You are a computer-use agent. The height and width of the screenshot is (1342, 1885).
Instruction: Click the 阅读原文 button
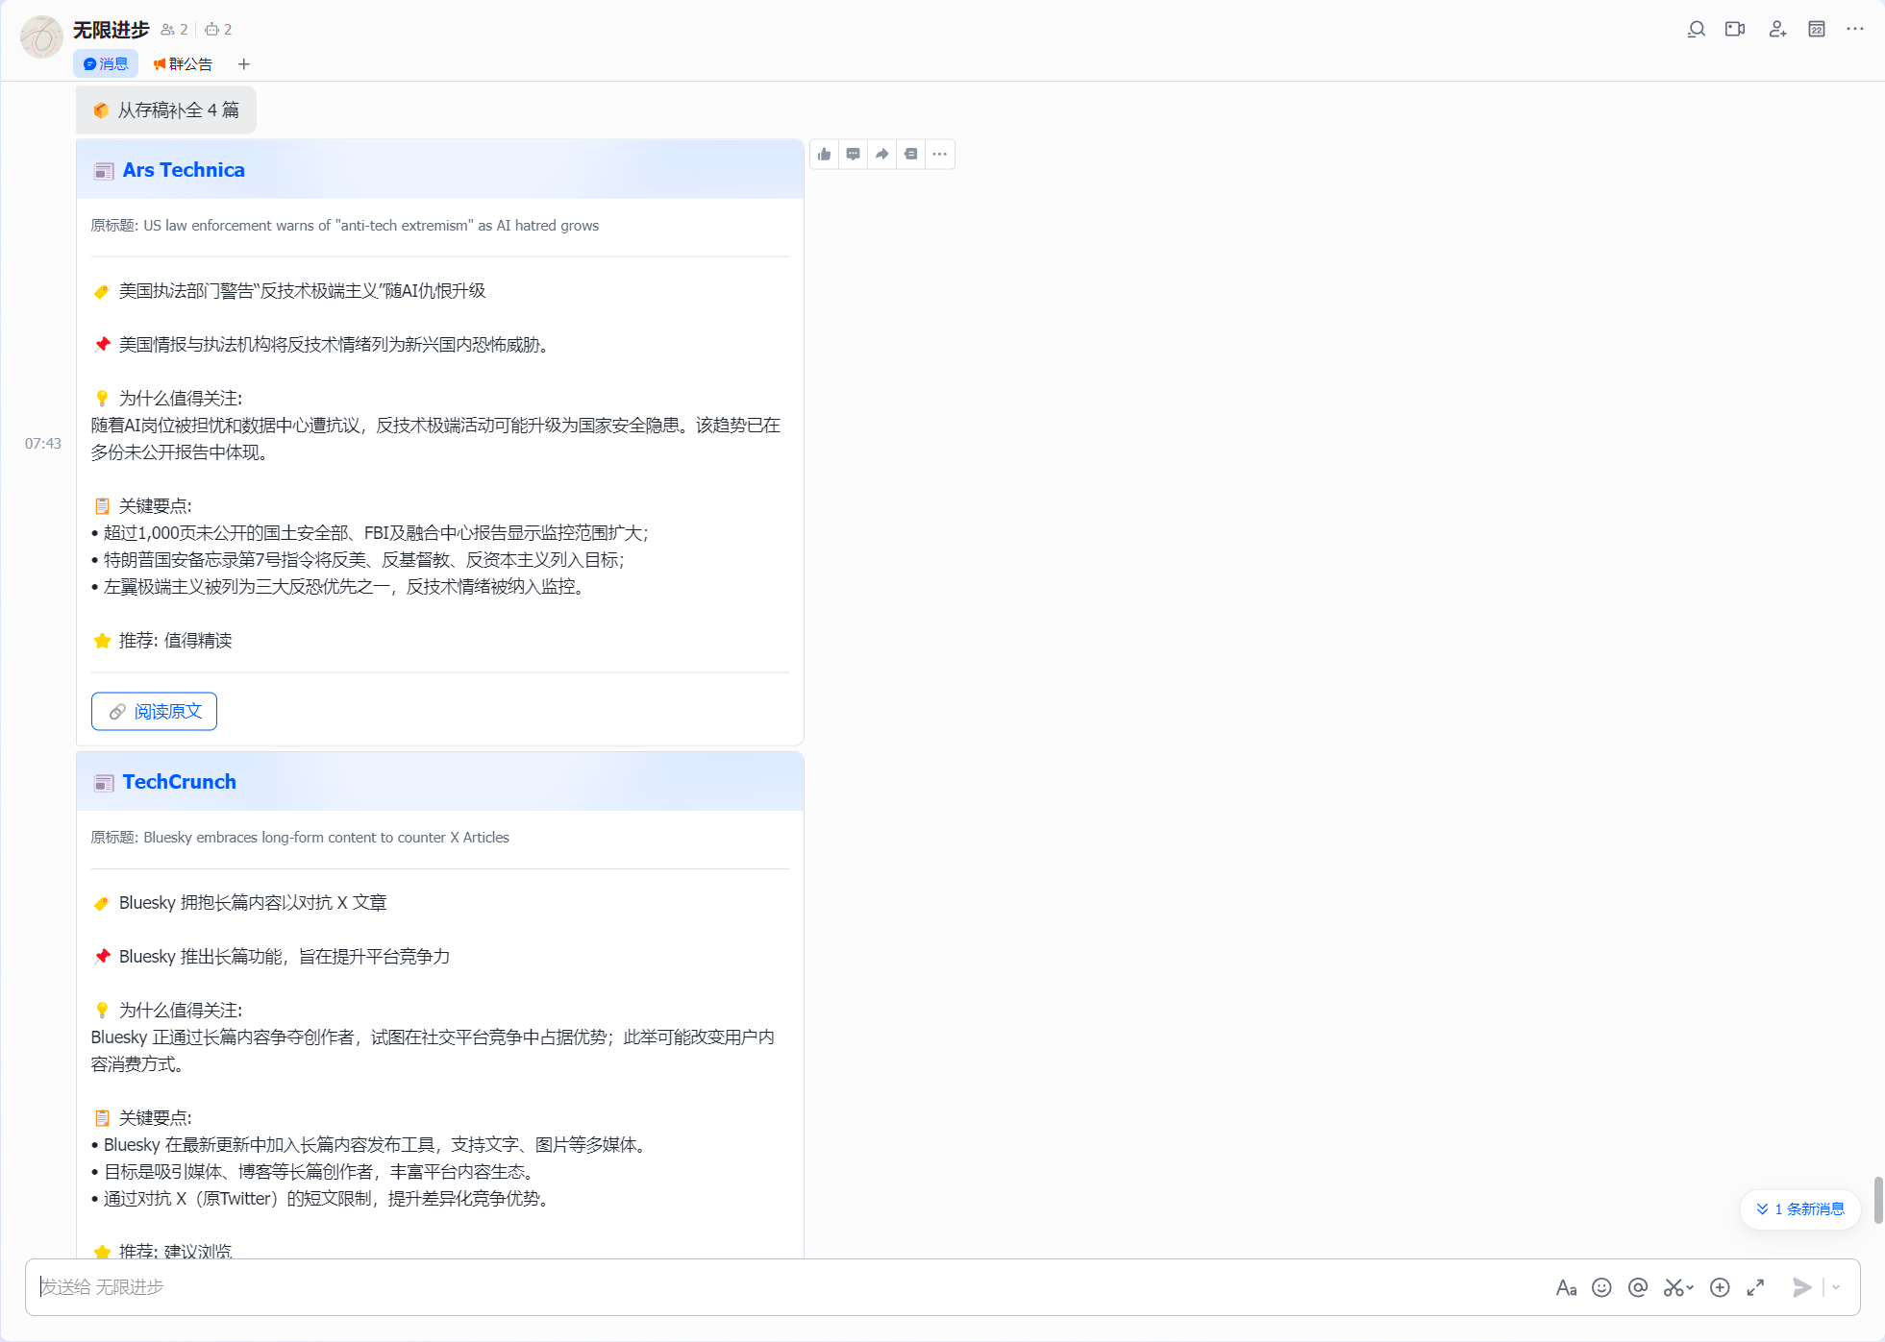coord(154,711)
